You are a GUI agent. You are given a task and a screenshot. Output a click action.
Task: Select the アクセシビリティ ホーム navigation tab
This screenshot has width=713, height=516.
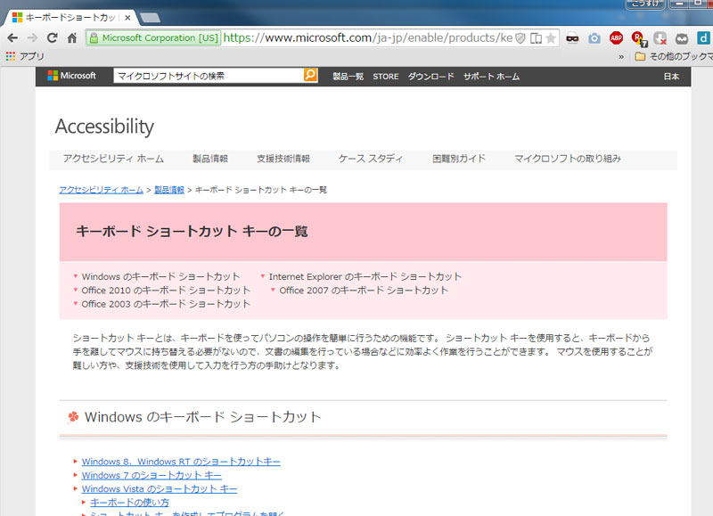pos(113,159)
